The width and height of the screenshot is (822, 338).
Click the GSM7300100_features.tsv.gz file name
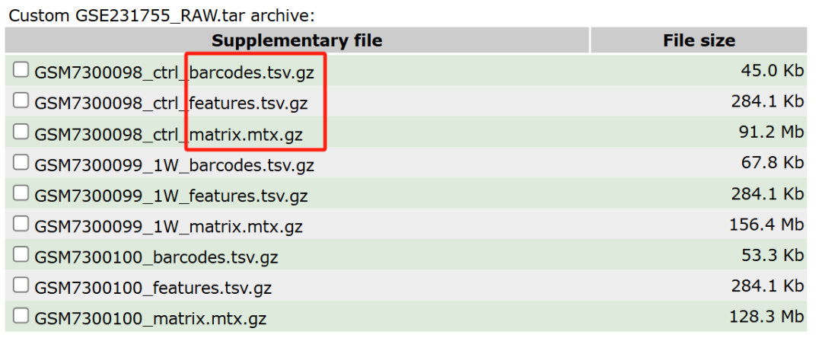coord(153,289)
